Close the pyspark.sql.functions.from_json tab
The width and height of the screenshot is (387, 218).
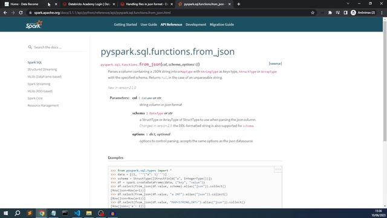pyautogui.click(x=230, y=4)
